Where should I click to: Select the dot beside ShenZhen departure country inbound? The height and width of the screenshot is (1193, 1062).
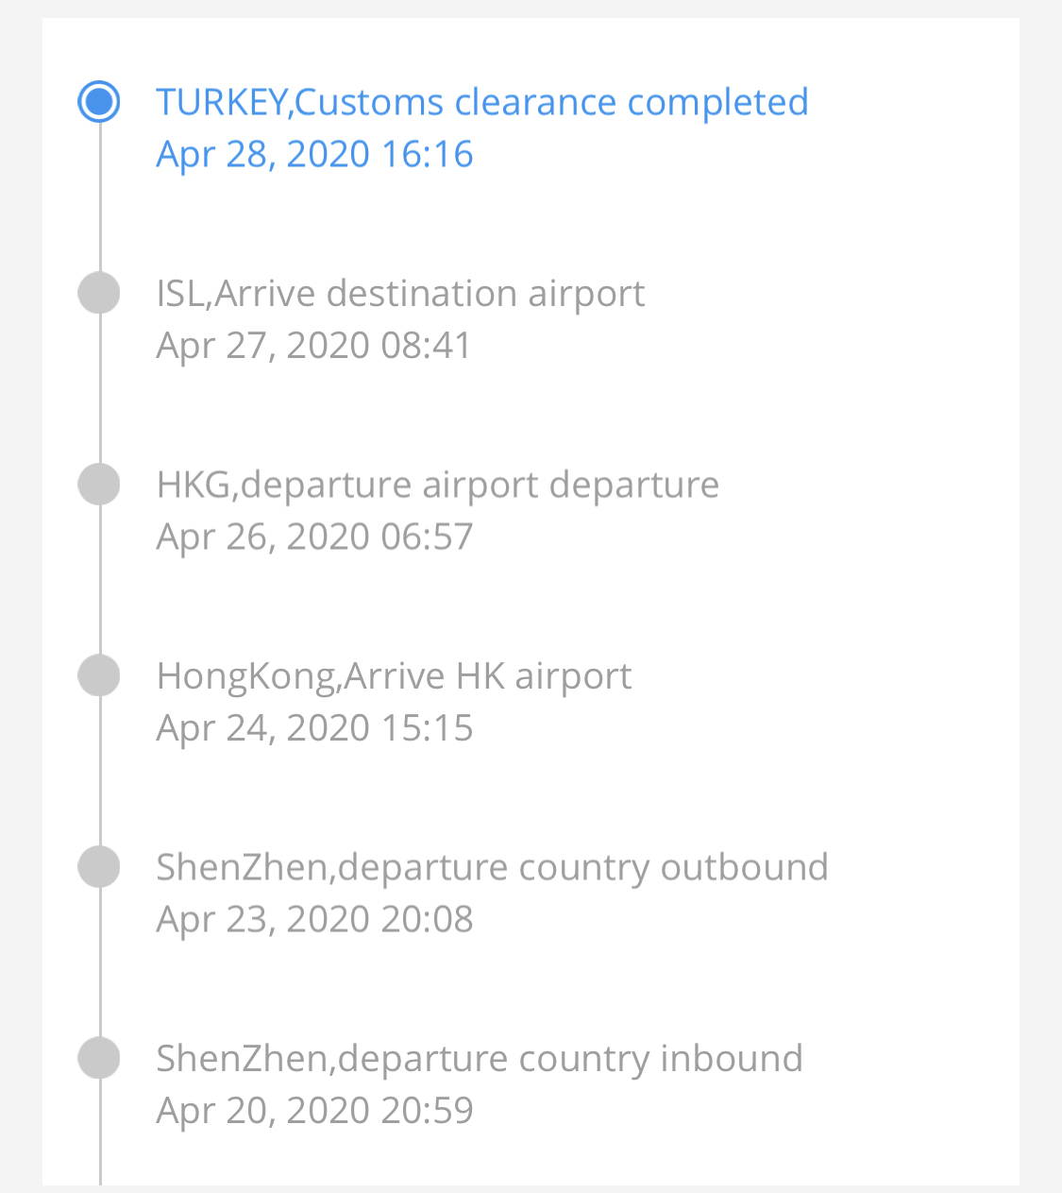99,1057
